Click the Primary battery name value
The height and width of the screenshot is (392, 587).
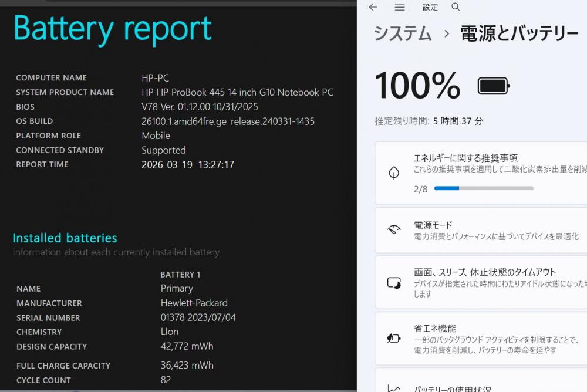point(177,288)
